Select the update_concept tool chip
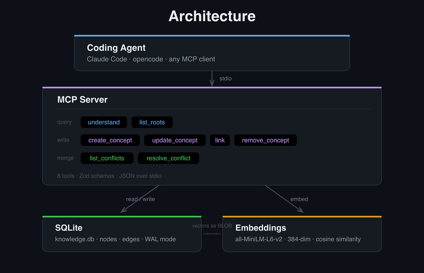Screen dimensions: 424x273 tap(175, 140)
